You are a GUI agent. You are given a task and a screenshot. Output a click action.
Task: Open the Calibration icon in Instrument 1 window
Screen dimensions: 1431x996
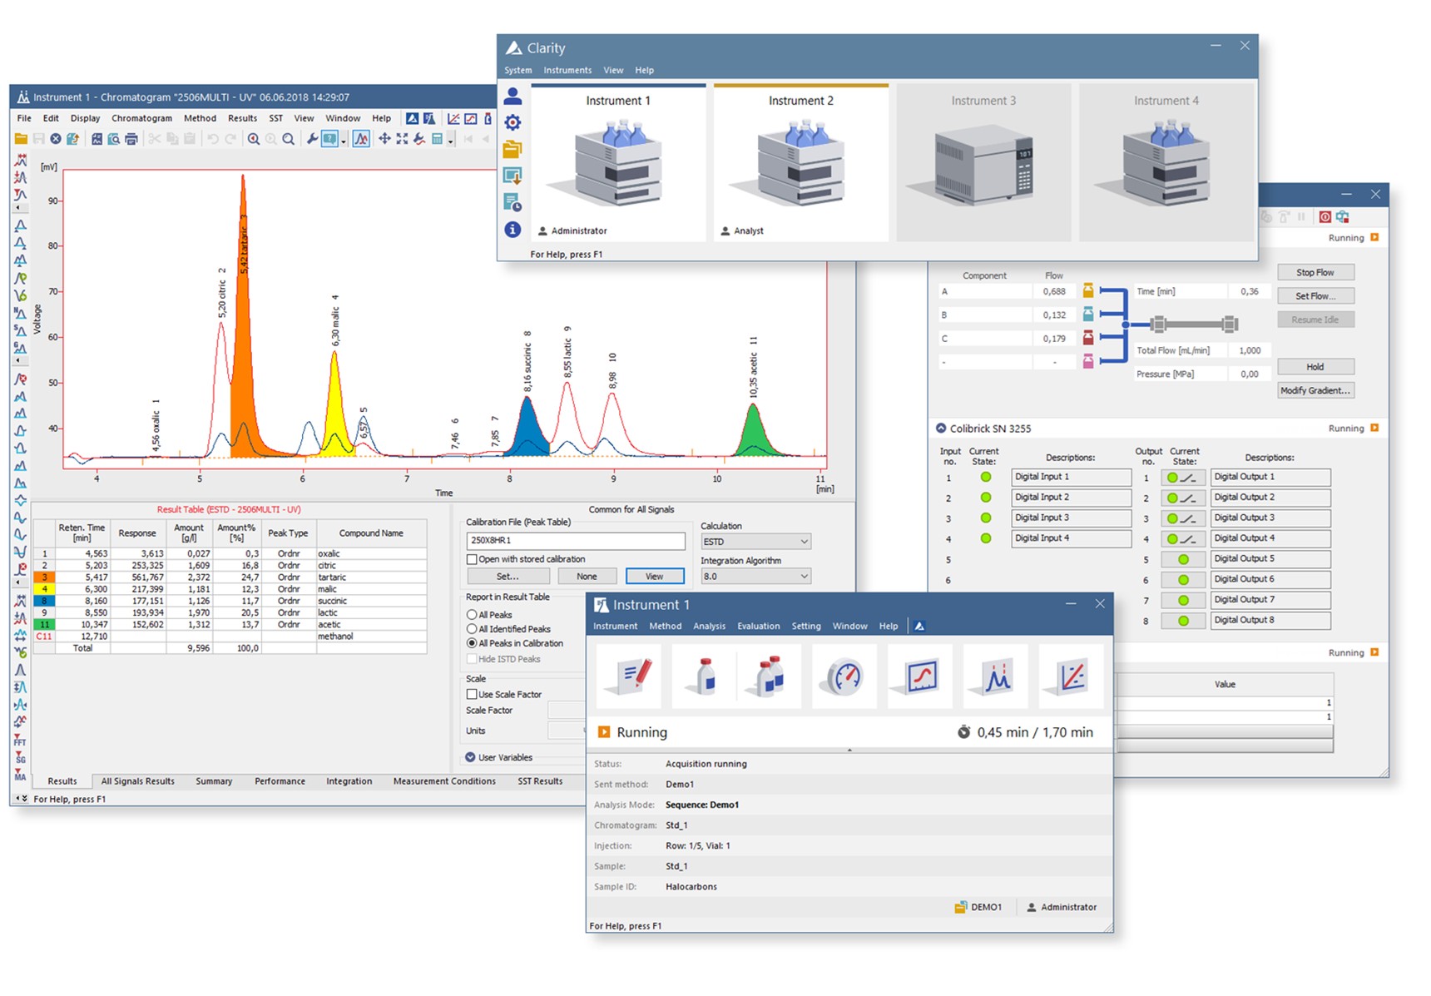coord(1071,676)
